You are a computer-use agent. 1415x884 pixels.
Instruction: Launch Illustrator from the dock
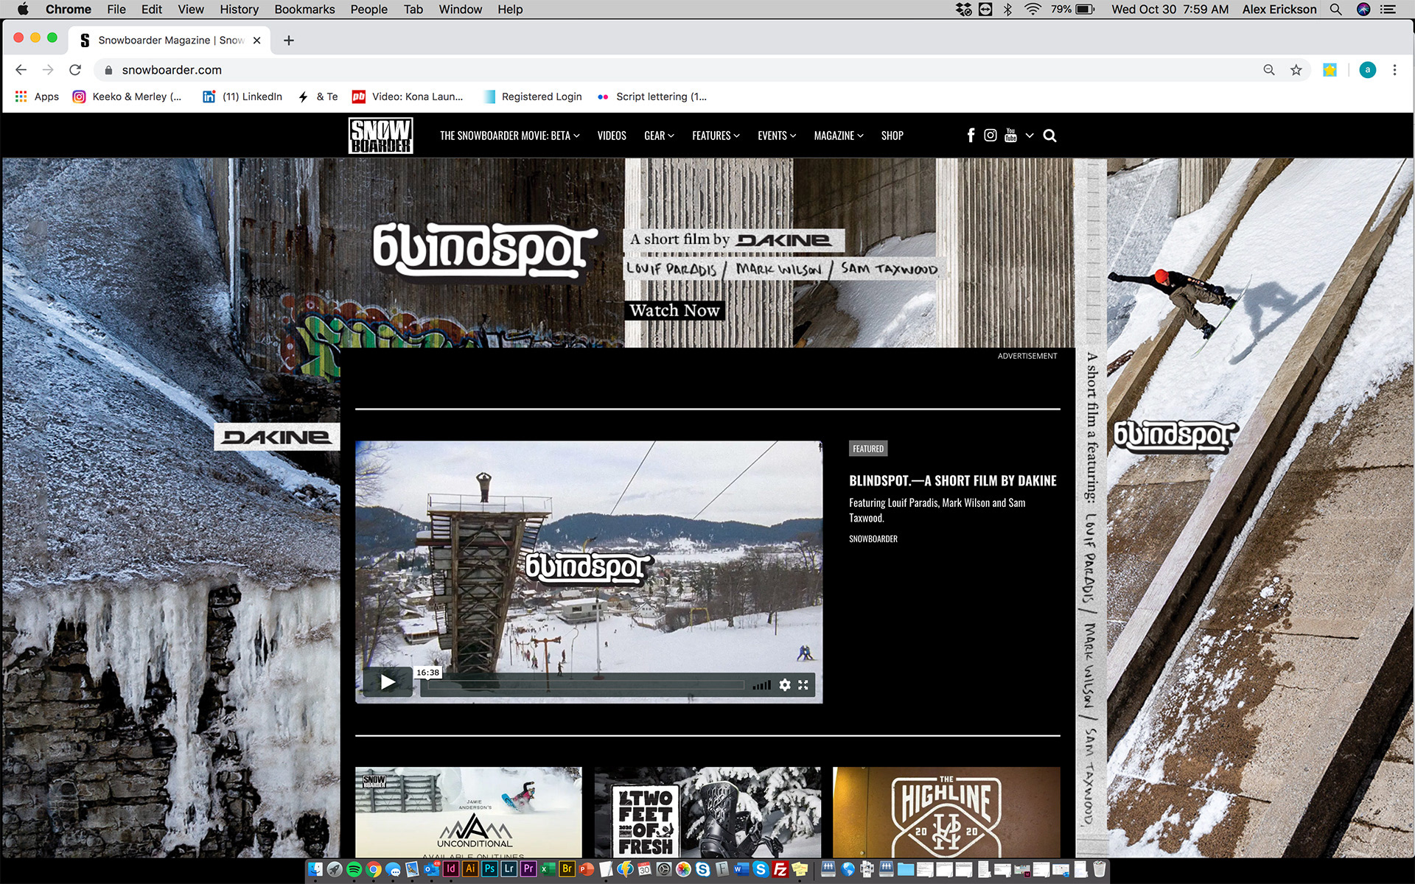[470, 869]
